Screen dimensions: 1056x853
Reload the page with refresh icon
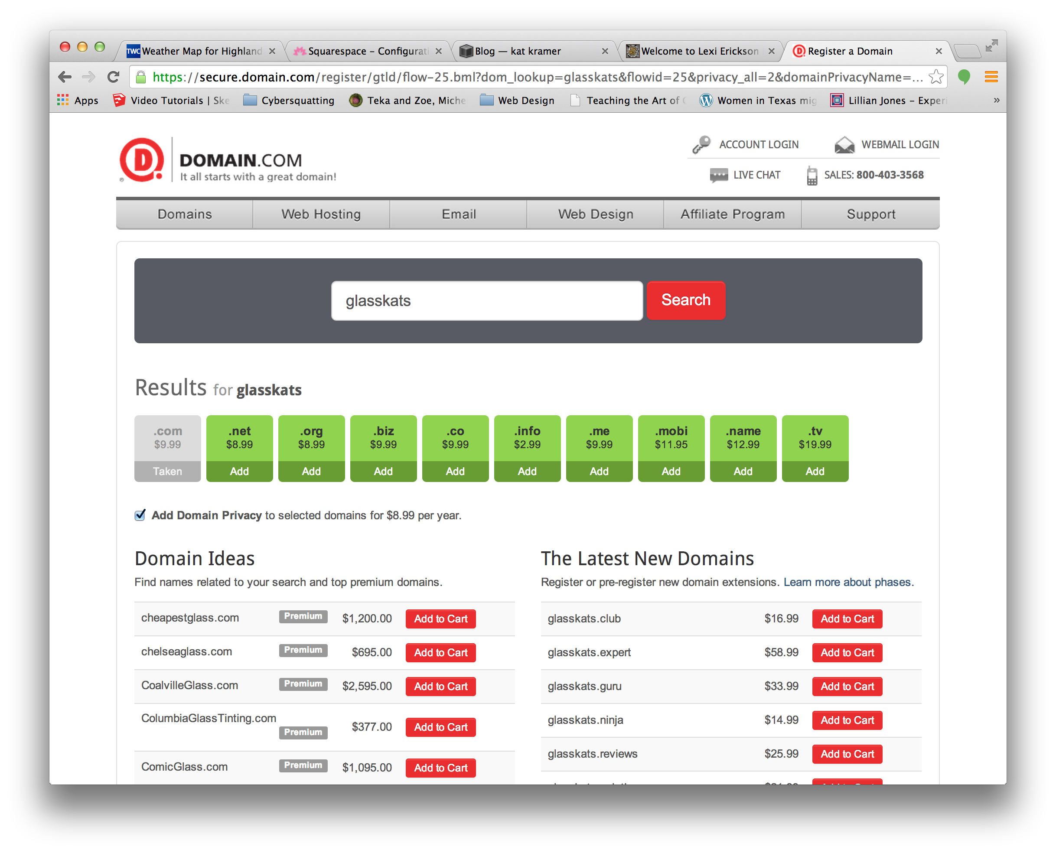(x=114, y=77)
